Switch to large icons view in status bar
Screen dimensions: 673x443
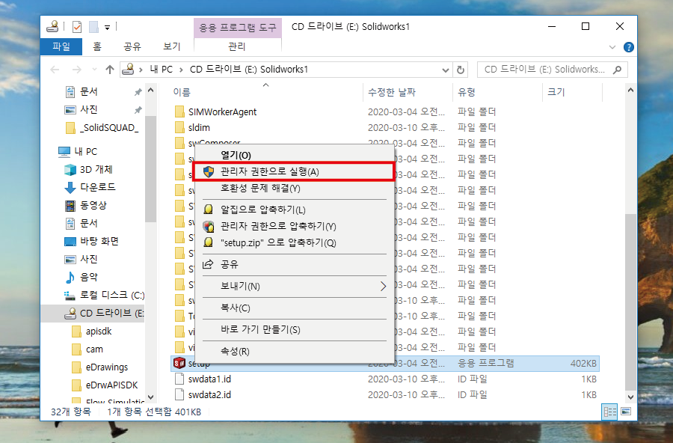click(x=626, y=412)
